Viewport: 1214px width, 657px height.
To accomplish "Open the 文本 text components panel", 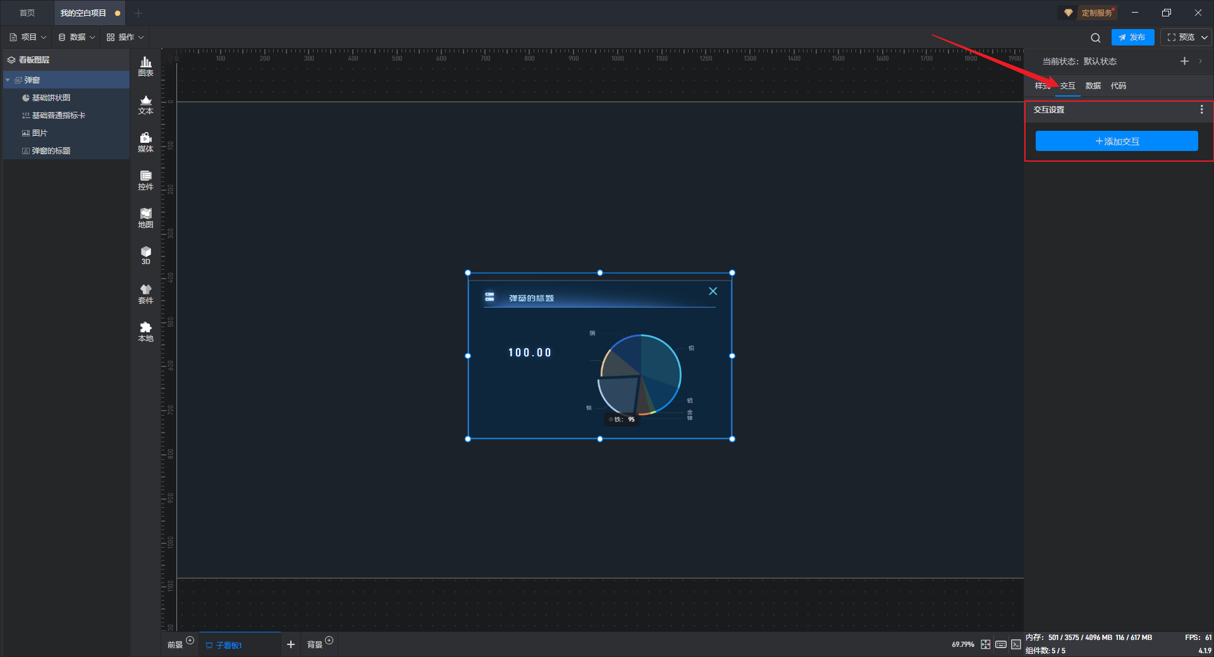I will click(x=145, y=104).
